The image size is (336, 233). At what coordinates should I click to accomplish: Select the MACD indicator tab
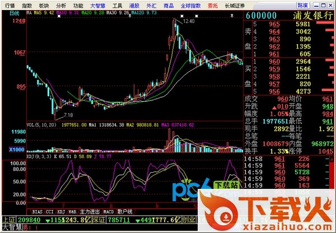point(109,212)
